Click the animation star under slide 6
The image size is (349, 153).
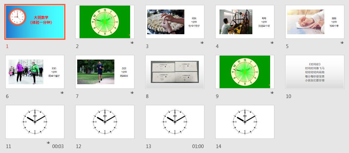coord(62,92)
